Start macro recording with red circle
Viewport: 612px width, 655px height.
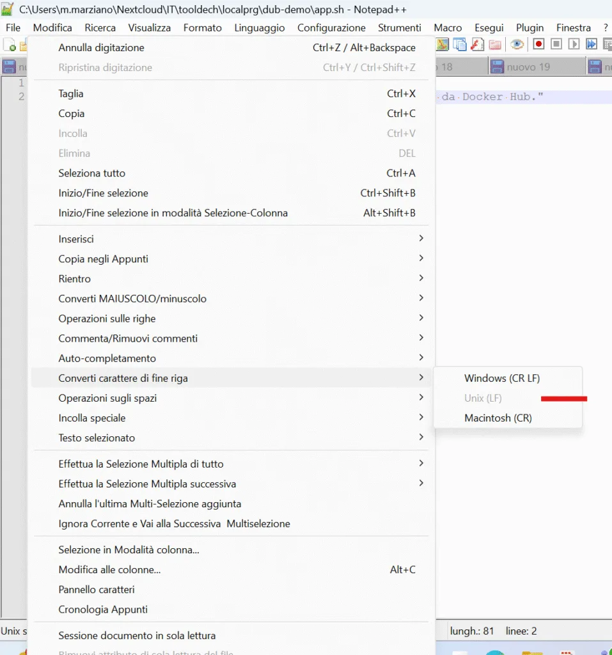(x=538, y=44)
